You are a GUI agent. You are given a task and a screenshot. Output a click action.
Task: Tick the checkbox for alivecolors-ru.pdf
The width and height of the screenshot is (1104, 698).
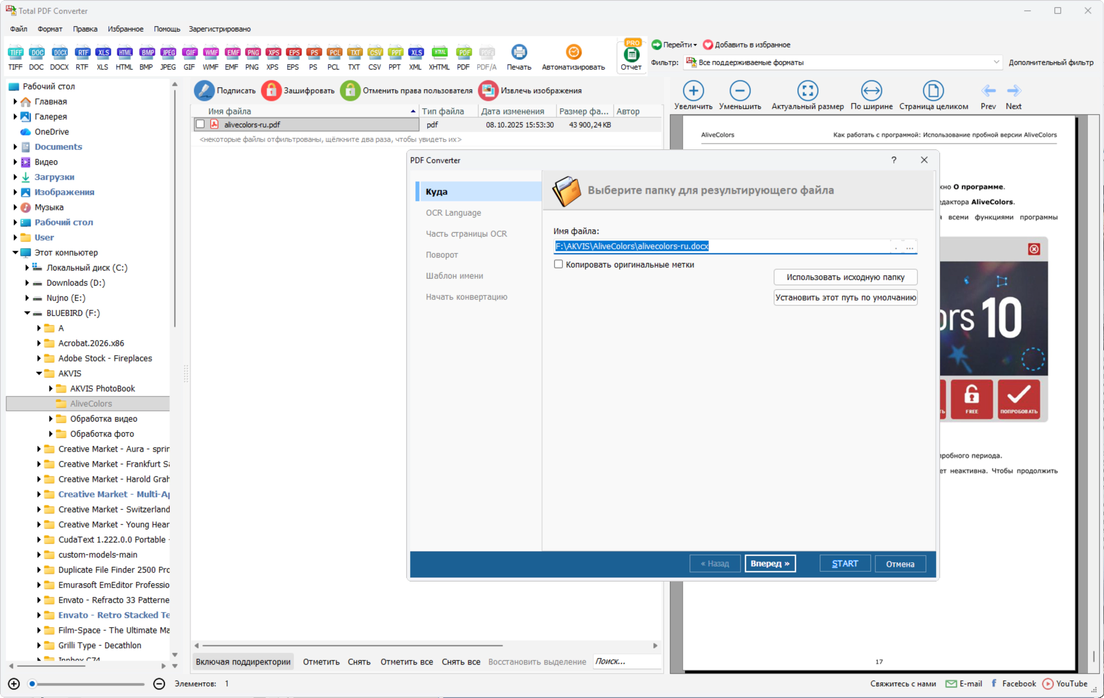pos(200,124)
